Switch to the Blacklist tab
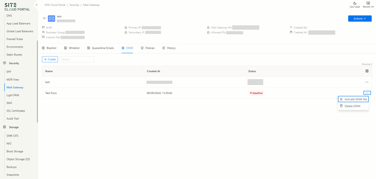The image size is (376, 179). coord(49,48)
